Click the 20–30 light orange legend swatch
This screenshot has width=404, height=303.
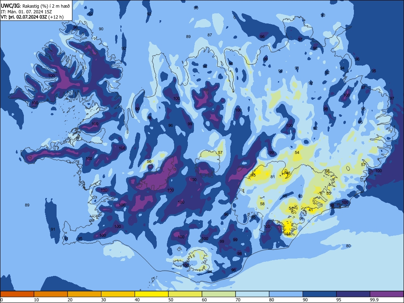(84, 294)
